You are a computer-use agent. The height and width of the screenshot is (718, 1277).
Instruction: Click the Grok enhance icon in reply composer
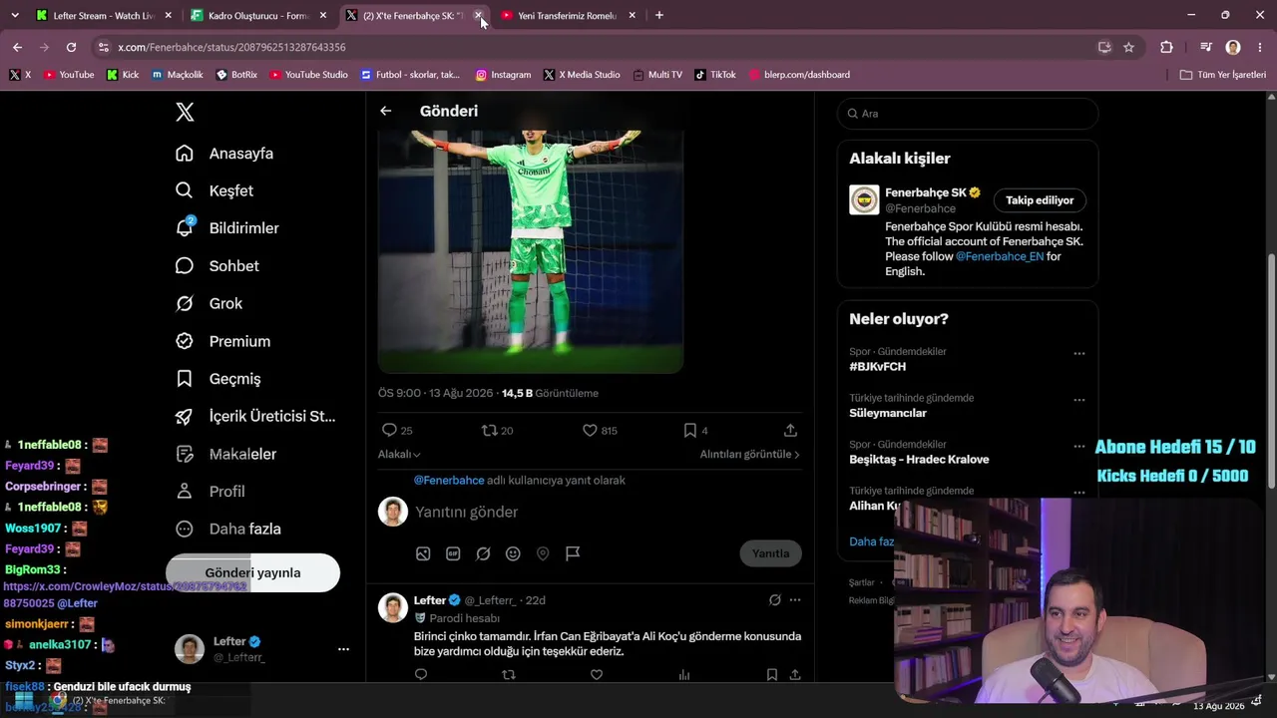[x=483, y=553]
